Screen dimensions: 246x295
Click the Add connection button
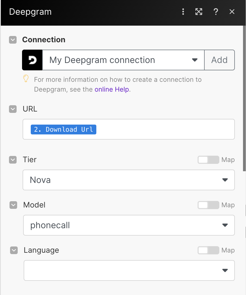click(x=219, y=60)
